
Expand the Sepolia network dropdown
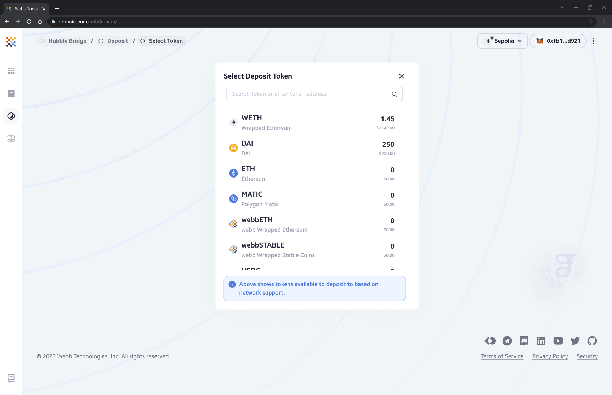503,41
